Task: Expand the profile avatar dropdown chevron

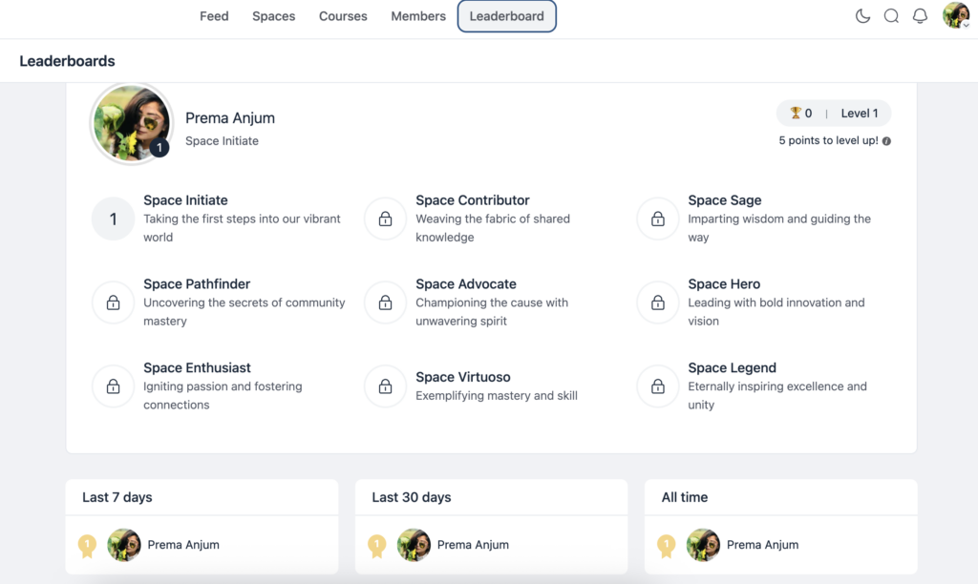Action: click(967, 23)
